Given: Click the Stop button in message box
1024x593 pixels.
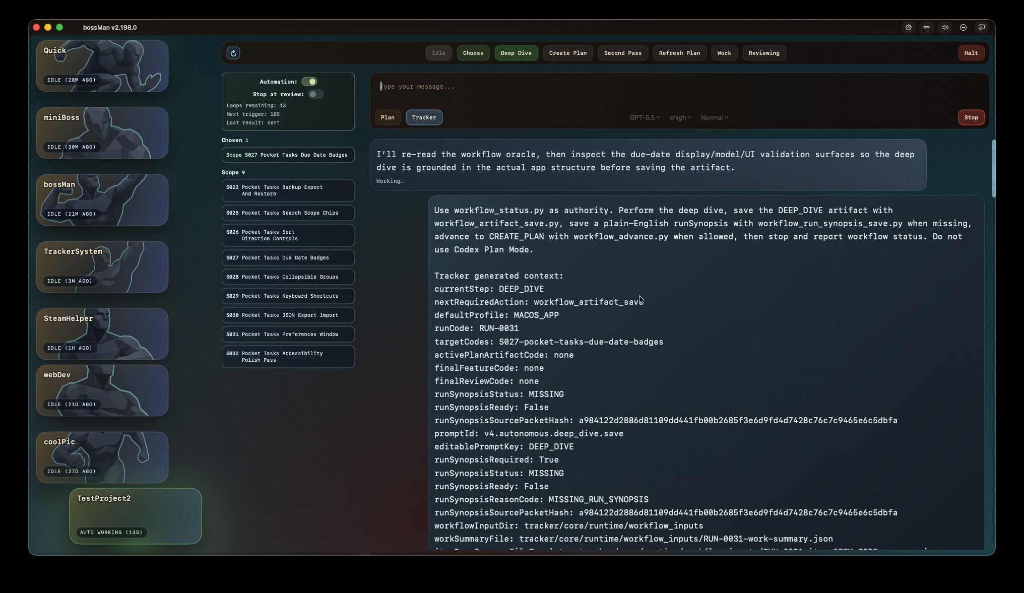Looking at the screenshot, I should pyautogui.click(x=971, y=117).
